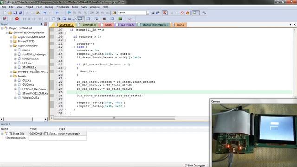Click the Reset CPU icon
The height and width of the screenshot is (167, 297).
[x=5, y=19]
